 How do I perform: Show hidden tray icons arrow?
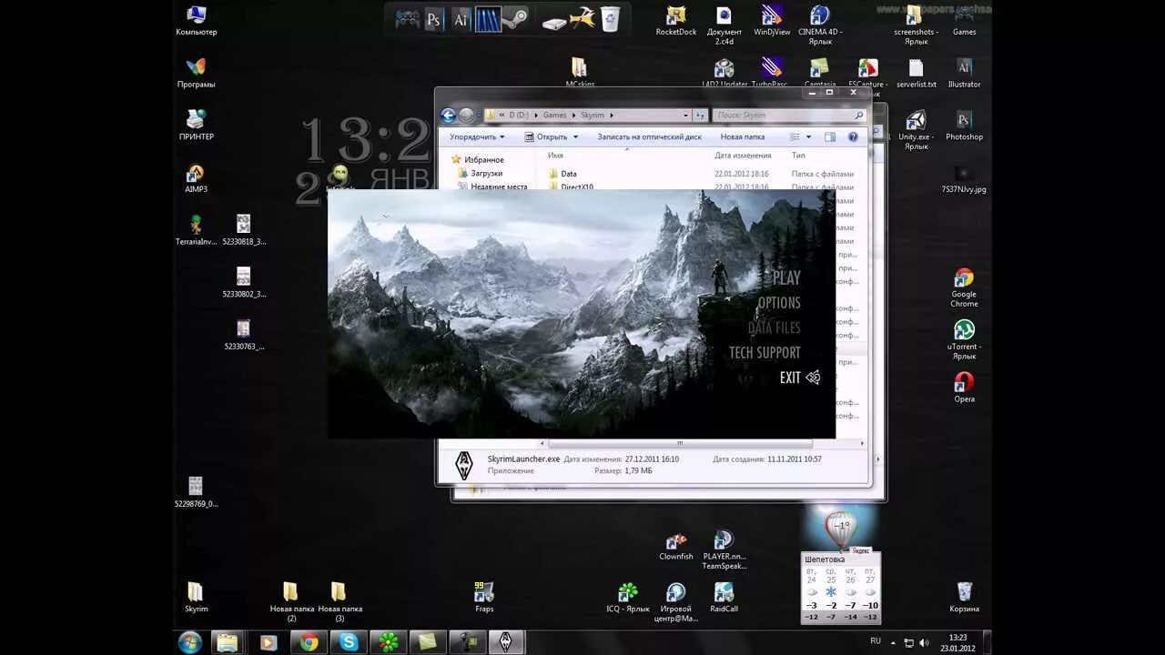tap(894, 643)
